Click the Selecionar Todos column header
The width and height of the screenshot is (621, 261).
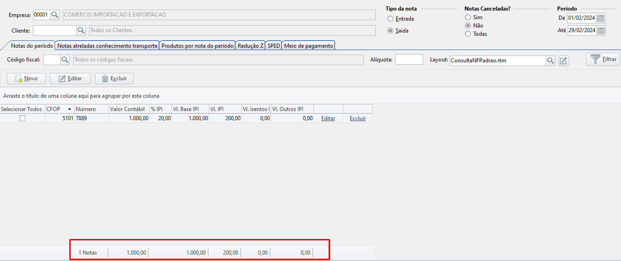pyautogui.click(x=22, y=109)
